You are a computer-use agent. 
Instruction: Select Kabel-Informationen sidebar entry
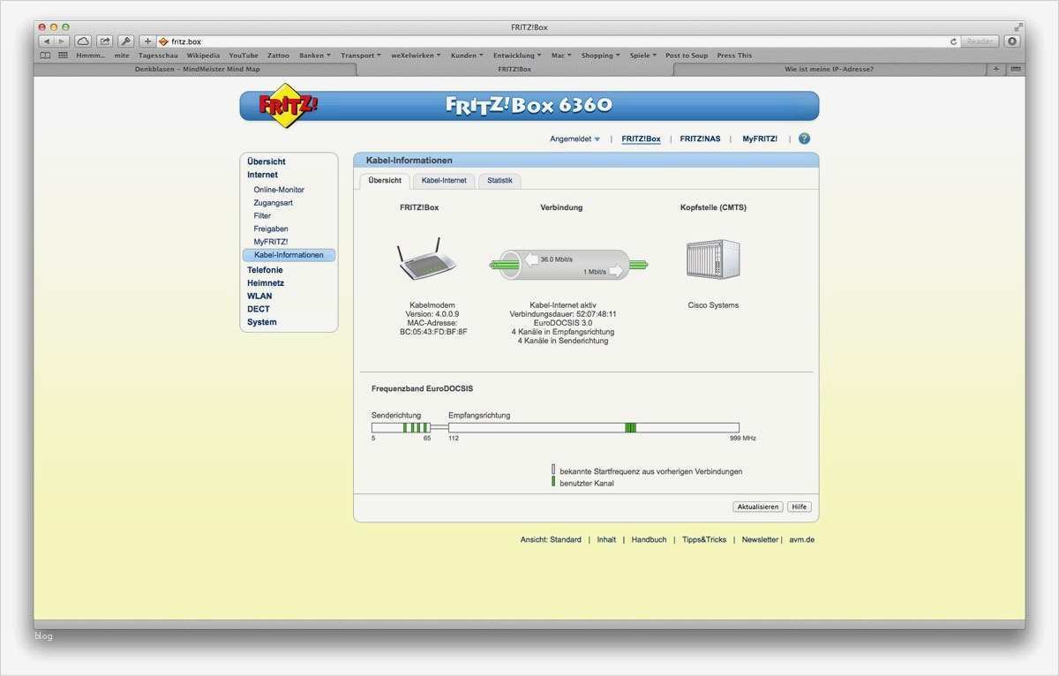tap(289, 255)
